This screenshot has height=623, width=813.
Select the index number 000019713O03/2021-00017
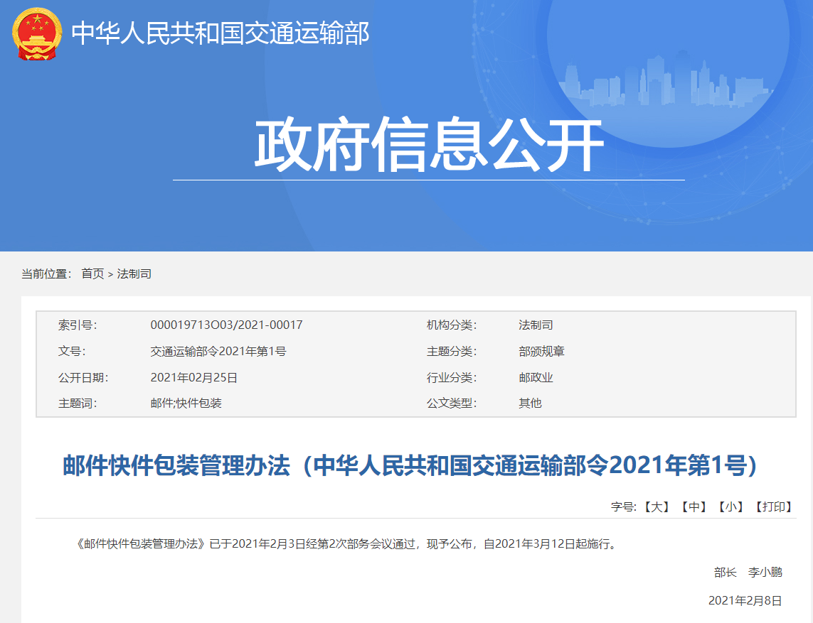[x=226, y=325]
